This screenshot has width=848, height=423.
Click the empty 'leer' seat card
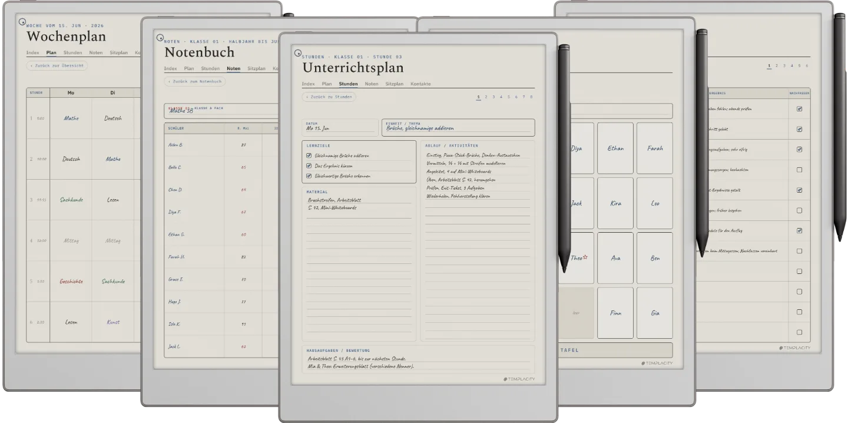(x=576, y=313)
